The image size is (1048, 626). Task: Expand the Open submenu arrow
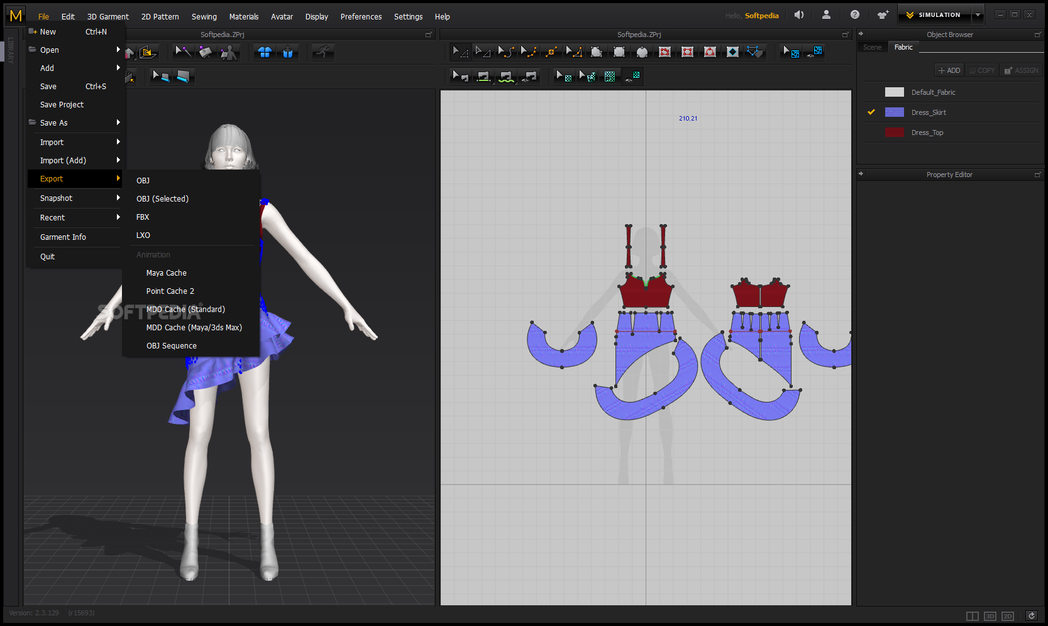coord(118,50)
